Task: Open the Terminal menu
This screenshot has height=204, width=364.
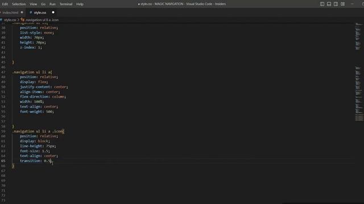Action: click(x=66, y=4)
